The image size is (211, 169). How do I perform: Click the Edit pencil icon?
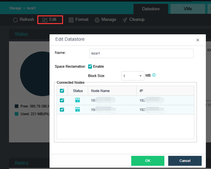(x=45, y=20)
